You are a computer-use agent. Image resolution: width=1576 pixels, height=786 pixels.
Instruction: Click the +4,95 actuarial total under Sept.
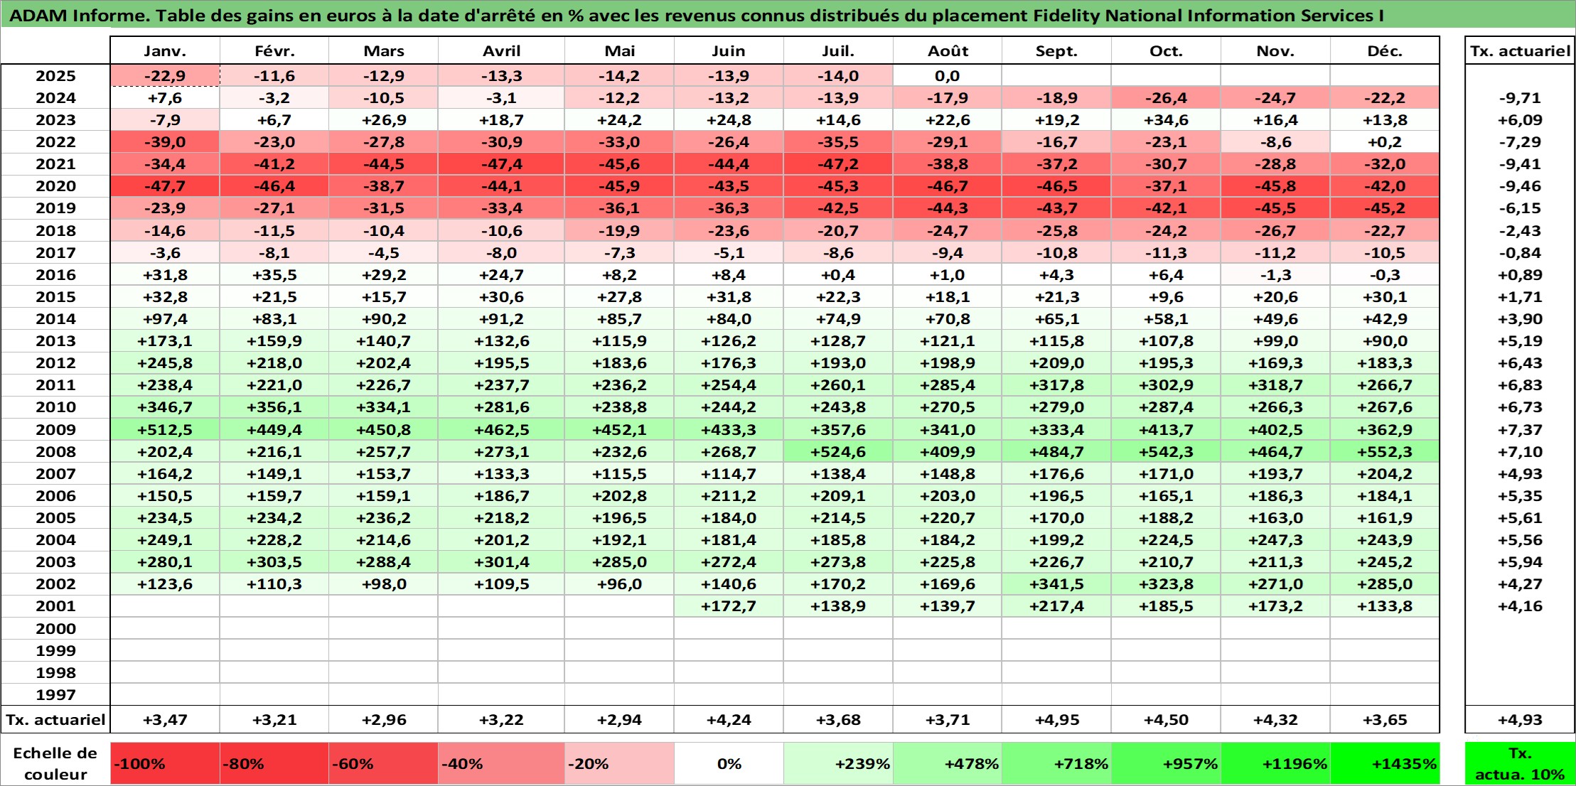pos(1056,720)
